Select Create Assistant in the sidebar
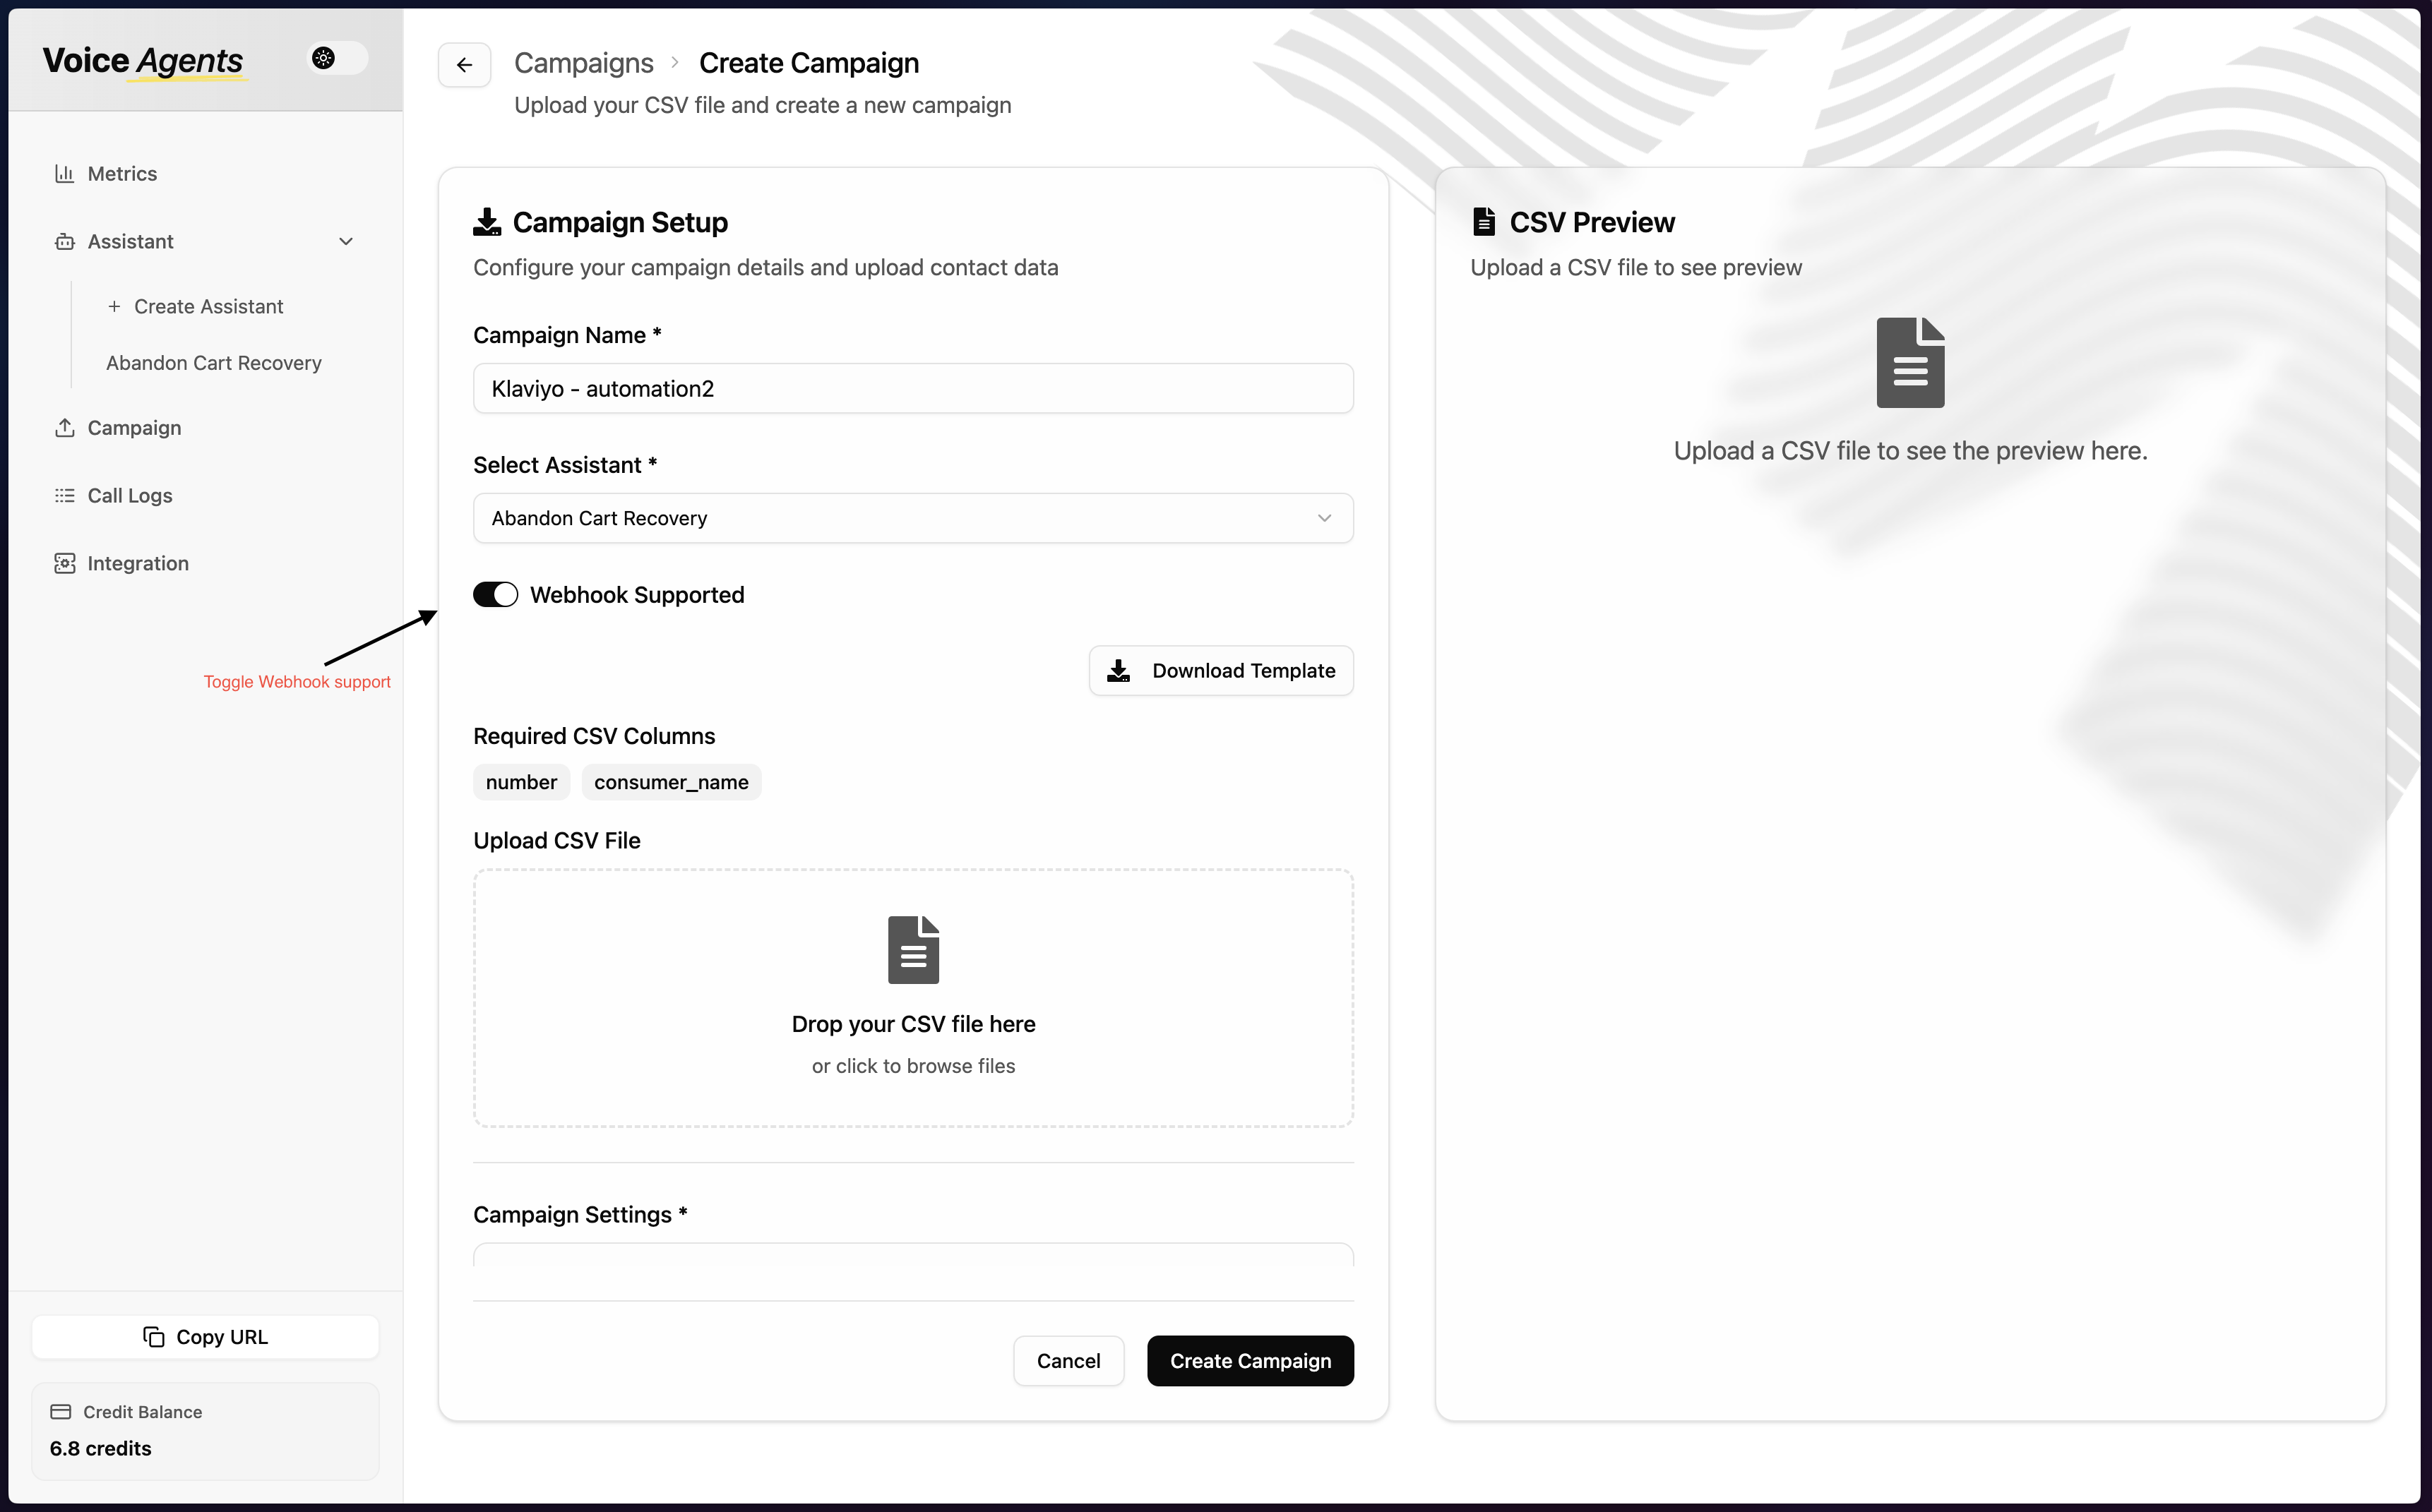Image resolution: width=2432 pixels, height=1512 pixels. [x=208, y=306]
